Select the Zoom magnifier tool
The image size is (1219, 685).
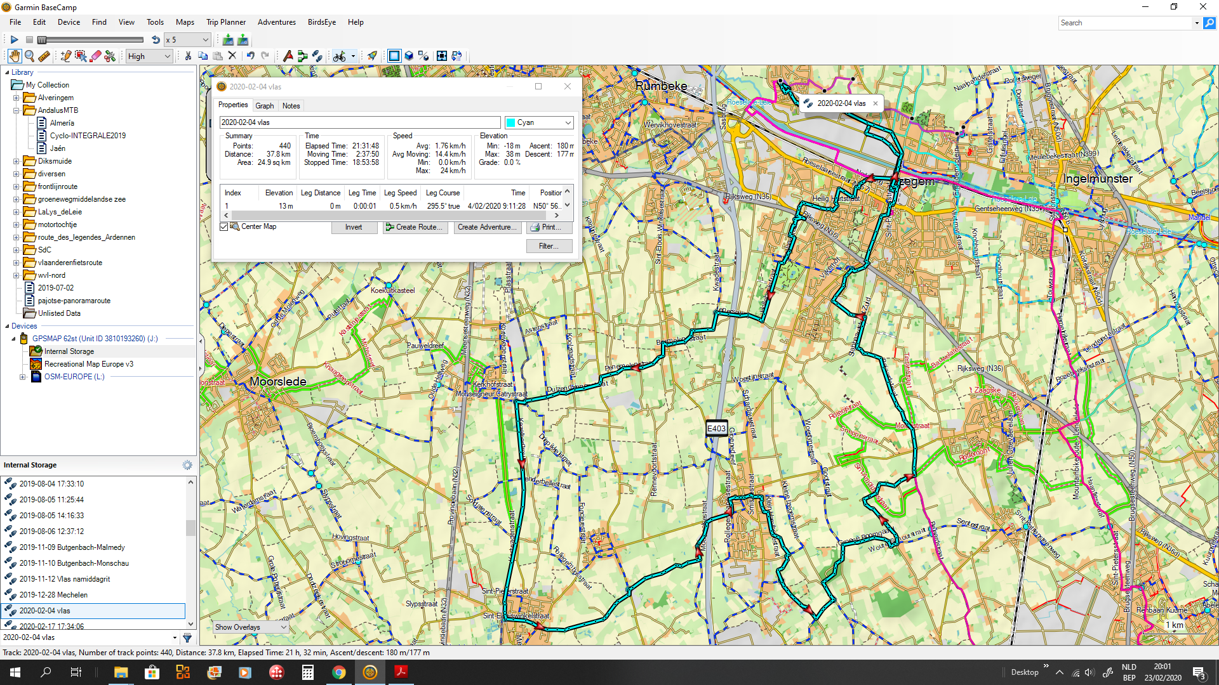(29, 56)
